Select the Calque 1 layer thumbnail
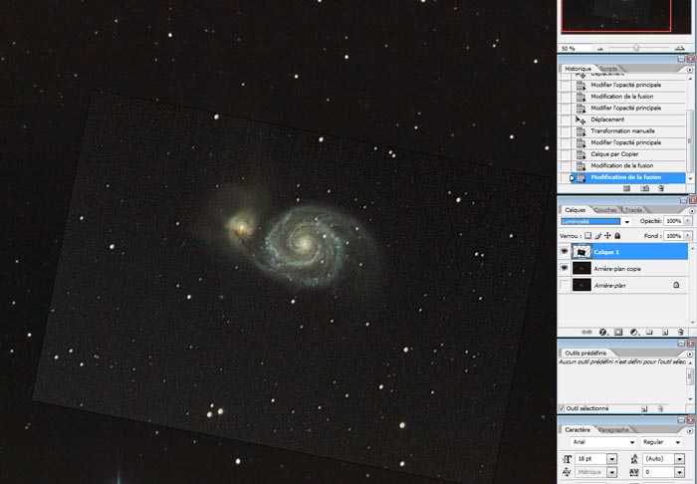 (581, 252)
